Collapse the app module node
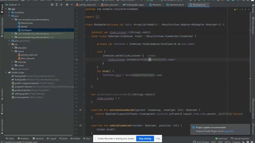 (6, 9)
